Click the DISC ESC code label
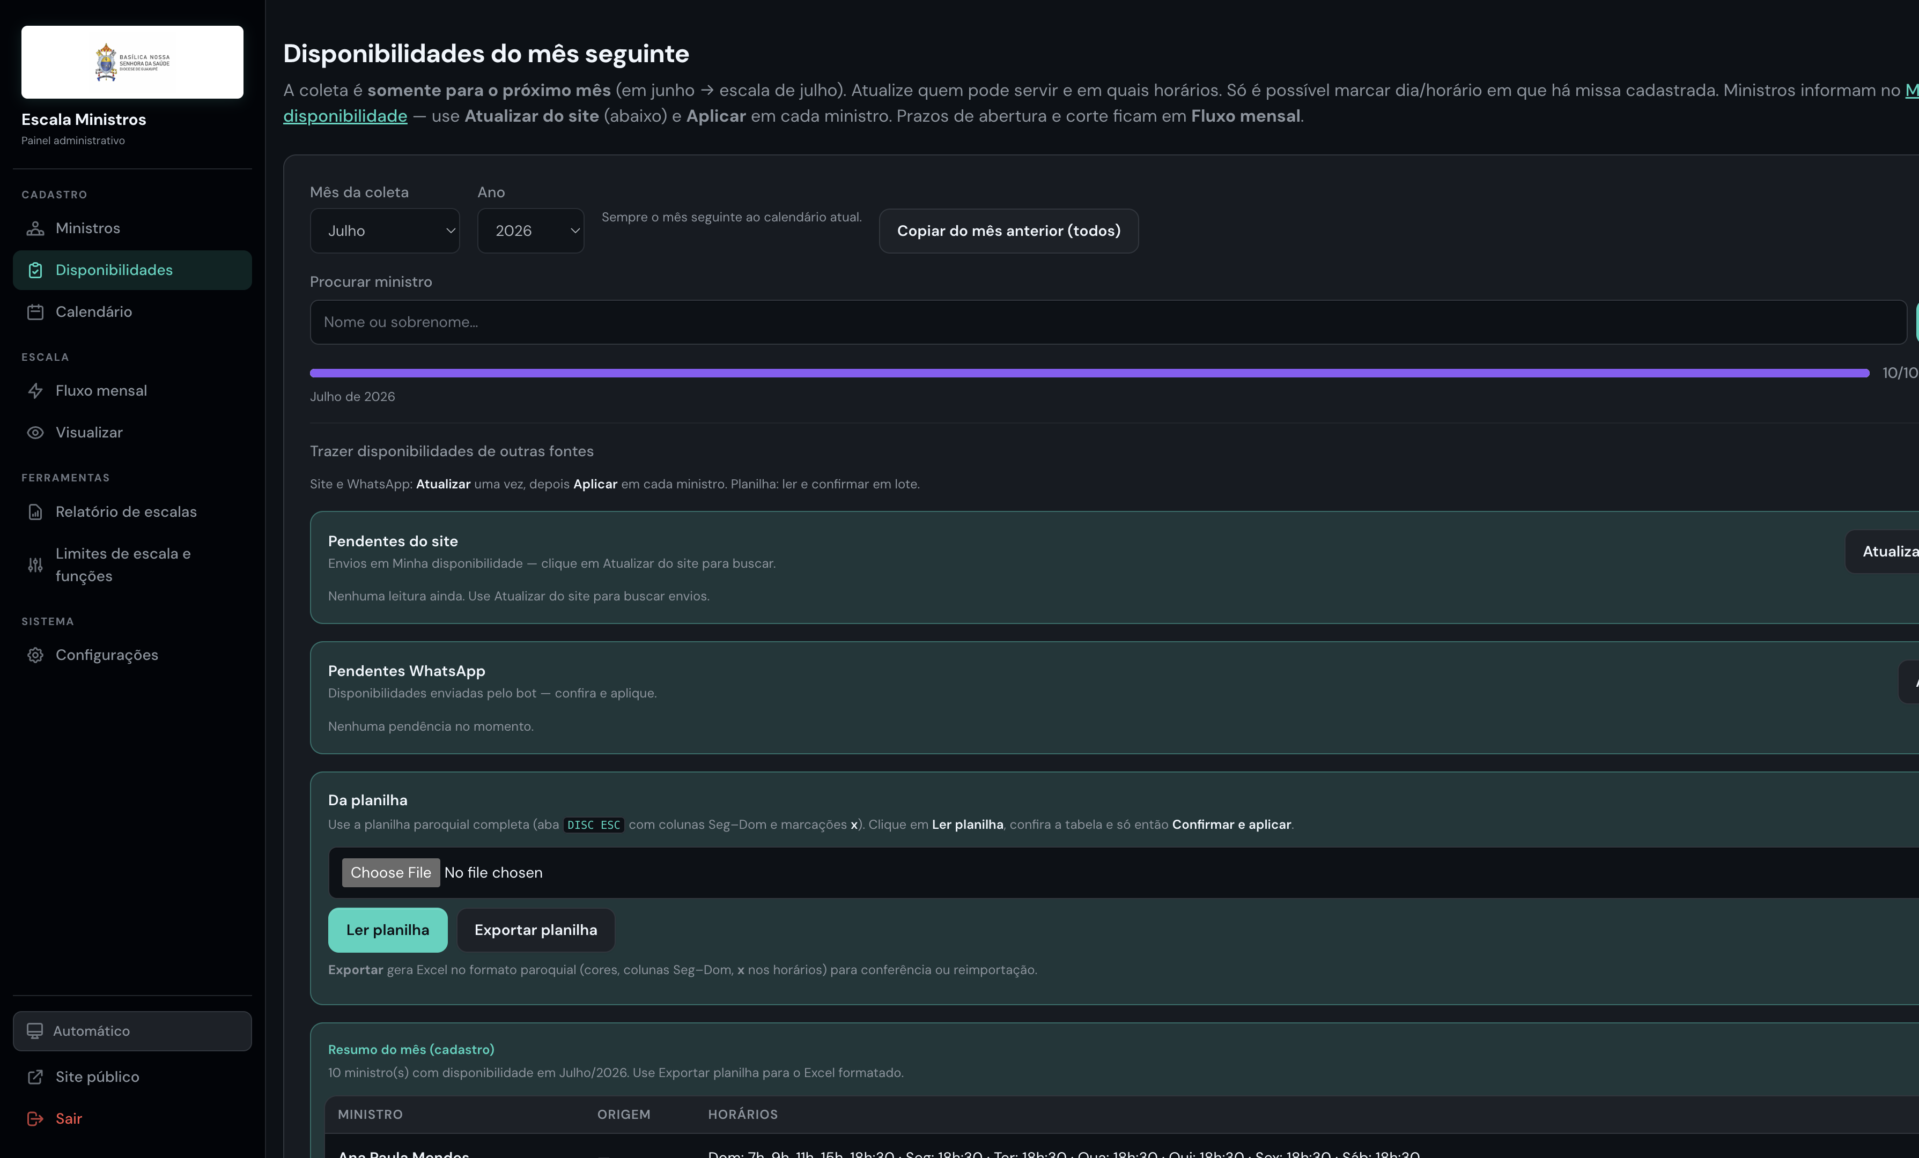The height and width of the screenshot is (1158, 1919). pos(594,826)
